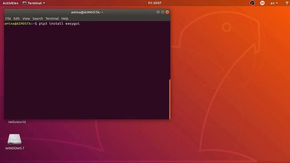Click the terminal window scrollbar
Viewport: 290px width, 163px height.
169,99
